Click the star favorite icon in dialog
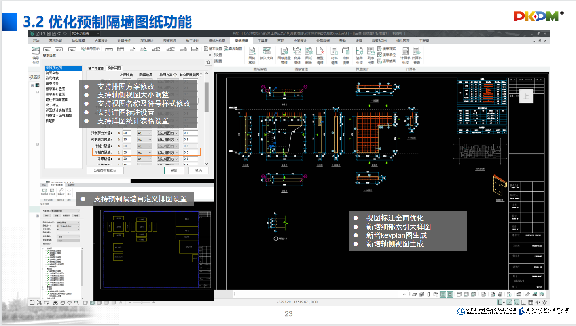 coord(208,62)
